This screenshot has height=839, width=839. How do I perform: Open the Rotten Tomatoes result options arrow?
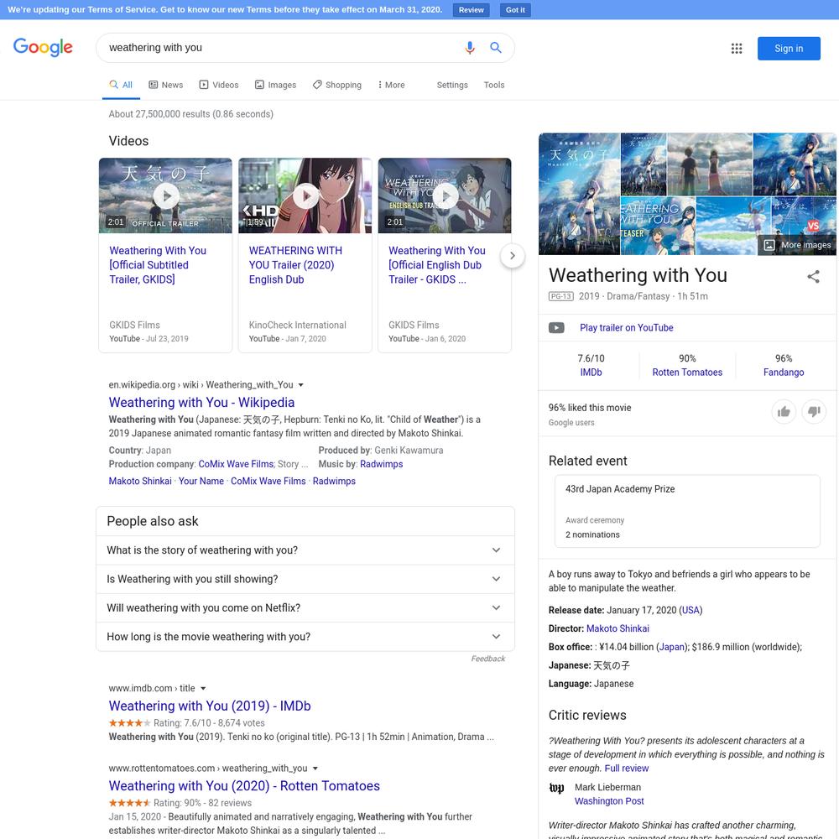(315, 769)
